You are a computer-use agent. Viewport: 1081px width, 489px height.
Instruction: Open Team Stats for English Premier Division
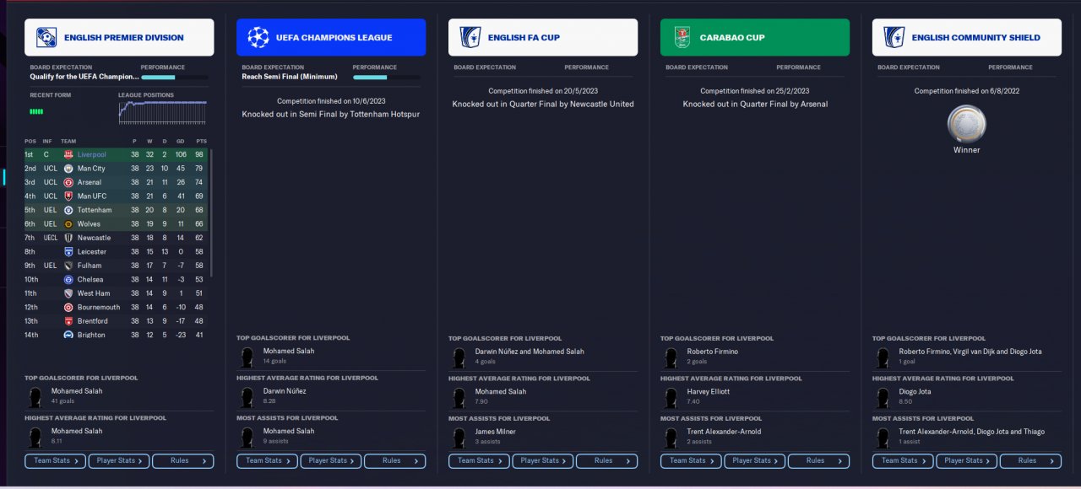55,461
